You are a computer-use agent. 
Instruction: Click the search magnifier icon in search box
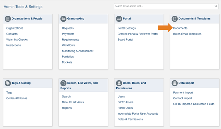coord(216,6)
